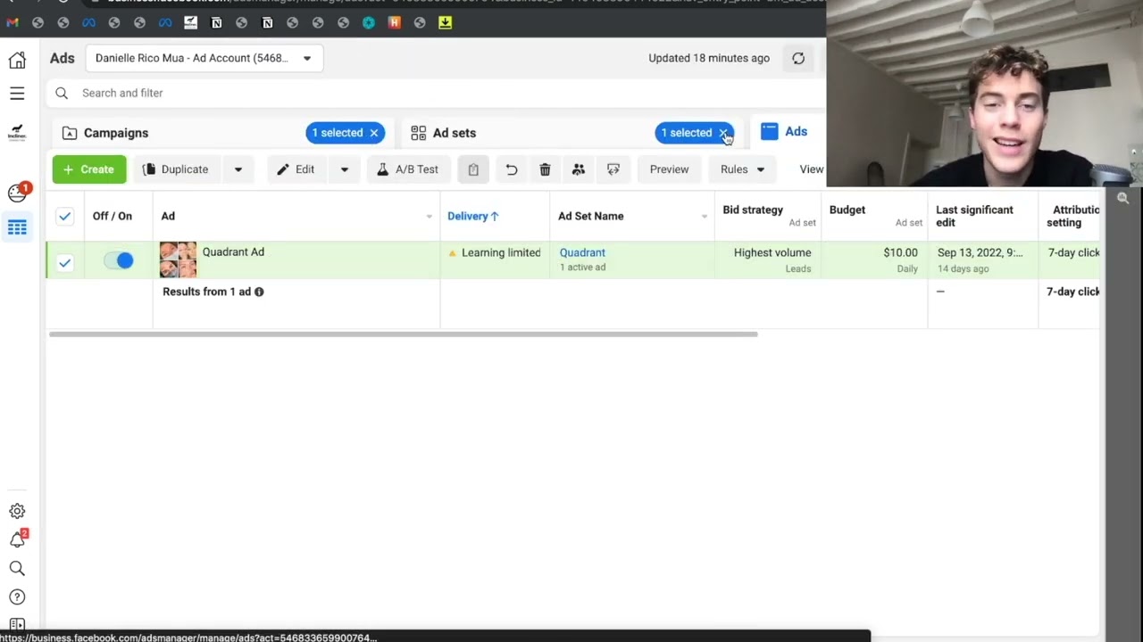Open the settings gear in sidebar
This screenshot has height=642, width=1143.
click(x=17, y=511)
